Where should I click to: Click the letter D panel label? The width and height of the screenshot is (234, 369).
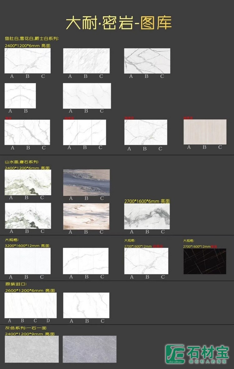(x=48, y=321)
